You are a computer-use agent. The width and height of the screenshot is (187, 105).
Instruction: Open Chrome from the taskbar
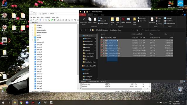coord(21,102)
